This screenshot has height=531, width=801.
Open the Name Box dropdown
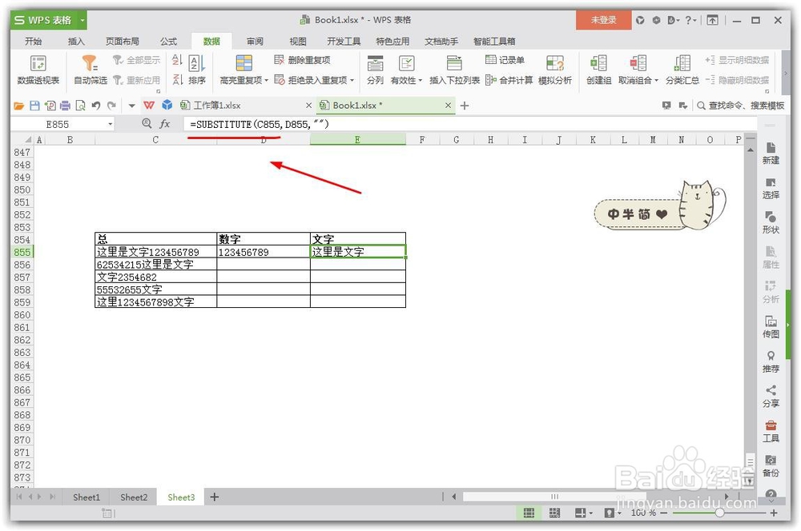(x=110, y=124)
